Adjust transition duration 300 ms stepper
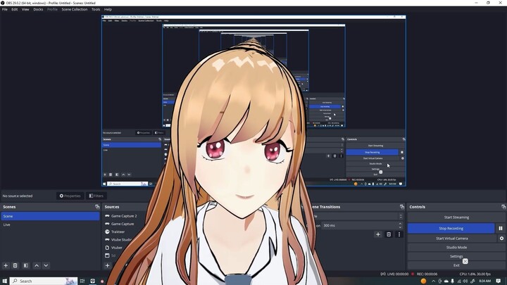The width and height of the screenshot is (507, 285). [400, 225]
